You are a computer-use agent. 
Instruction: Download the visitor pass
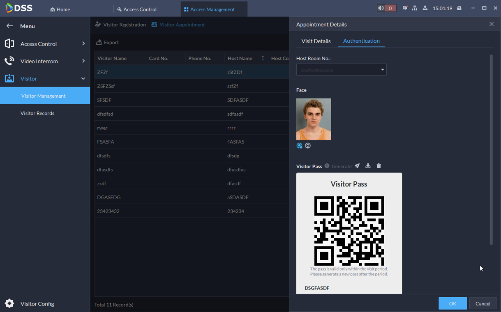pyautogui.click(x=368, y=166)
